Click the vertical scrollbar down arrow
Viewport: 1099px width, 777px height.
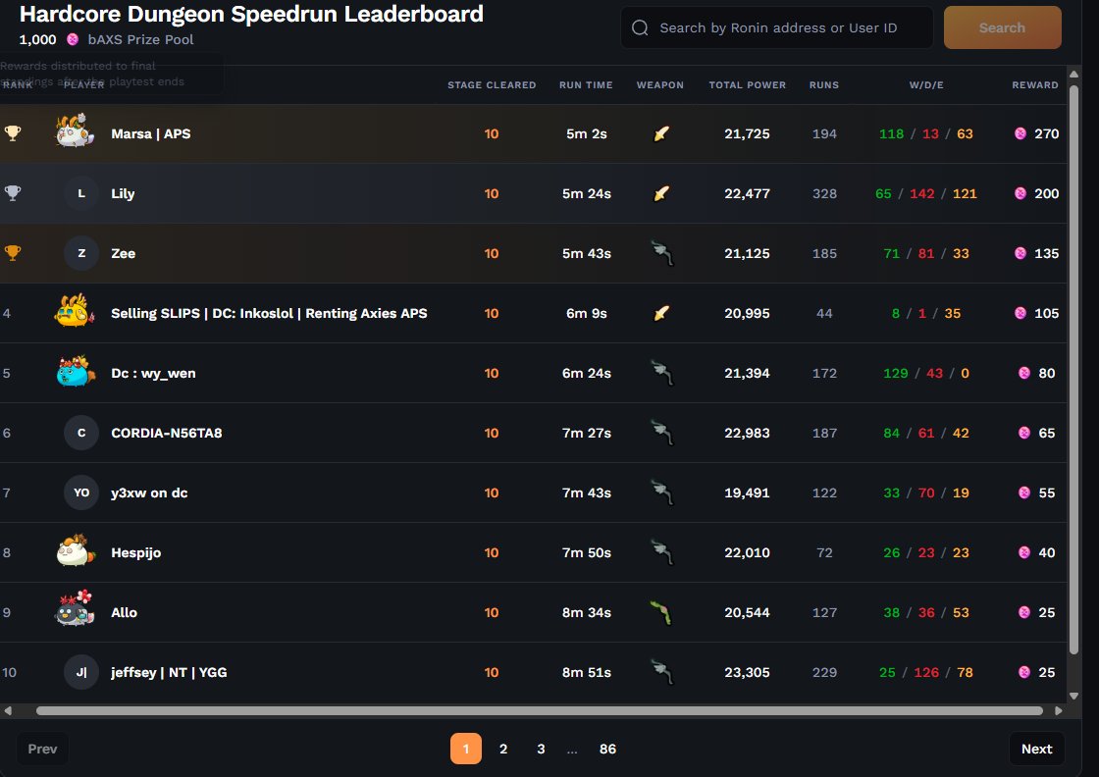pyautogui.click(x=1073, y=696)
